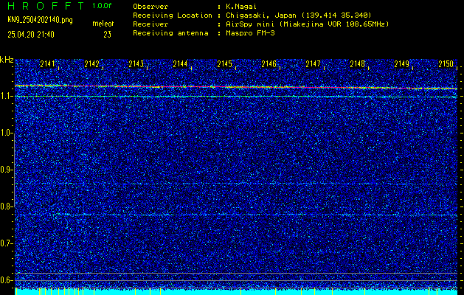This screenshot has width=464, height=295.
Task: Click the 2141 time marker
Action: (x=47, y=64)
